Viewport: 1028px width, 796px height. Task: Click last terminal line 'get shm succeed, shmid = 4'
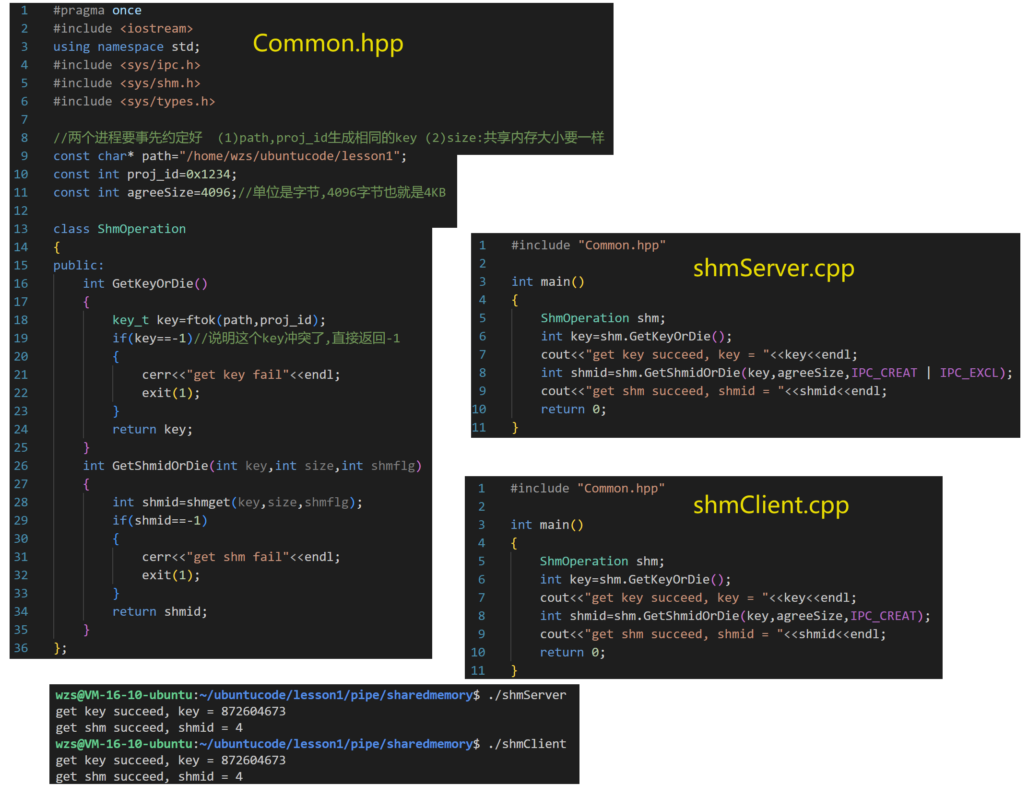pos(149,777)
